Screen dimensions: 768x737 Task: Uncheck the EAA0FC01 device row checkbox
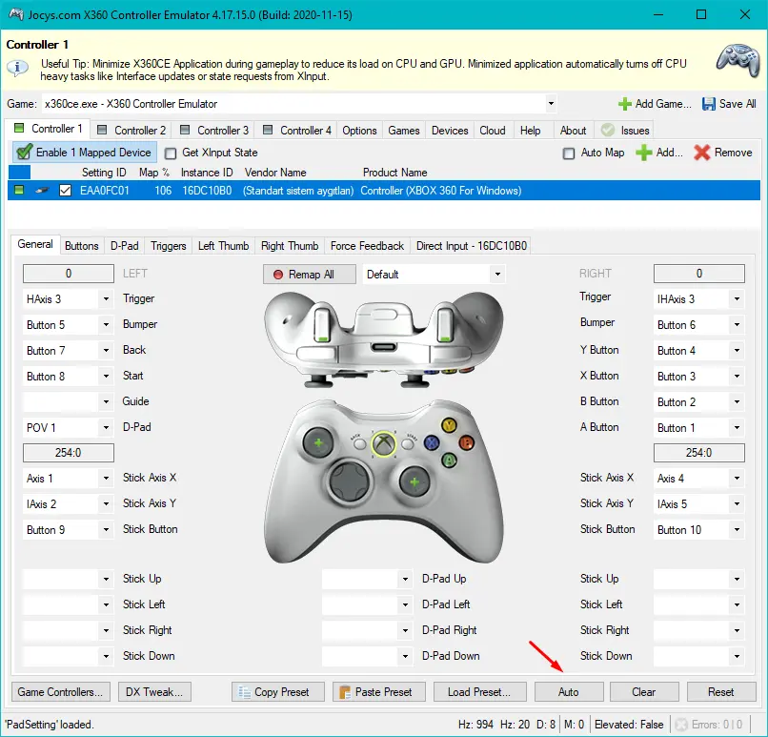click(x=65, y=190)
